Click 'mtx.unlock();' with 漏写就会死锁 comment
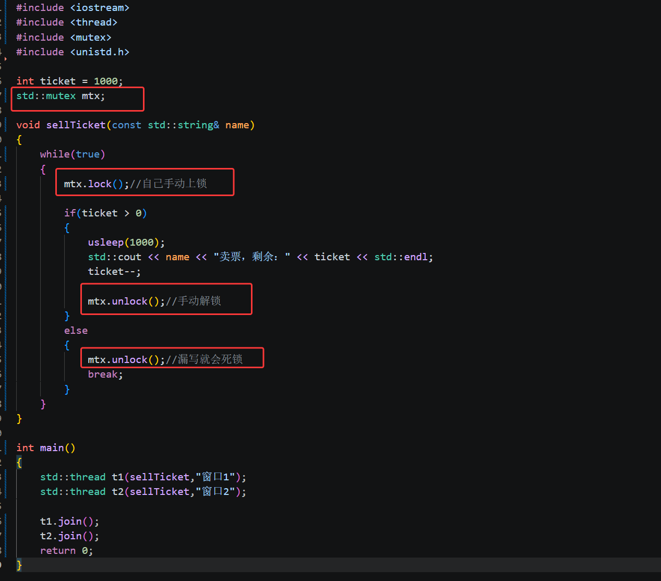This screenshot has height=581, width=661. (x=165, y=359)
